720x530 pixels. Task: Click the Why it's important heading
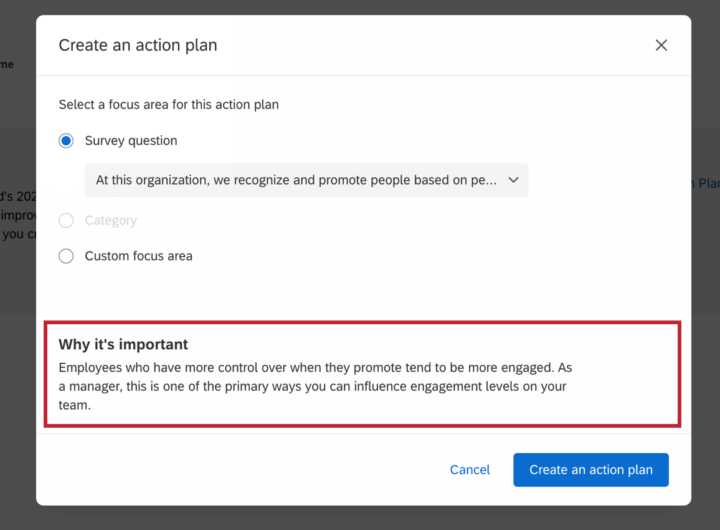123,344
